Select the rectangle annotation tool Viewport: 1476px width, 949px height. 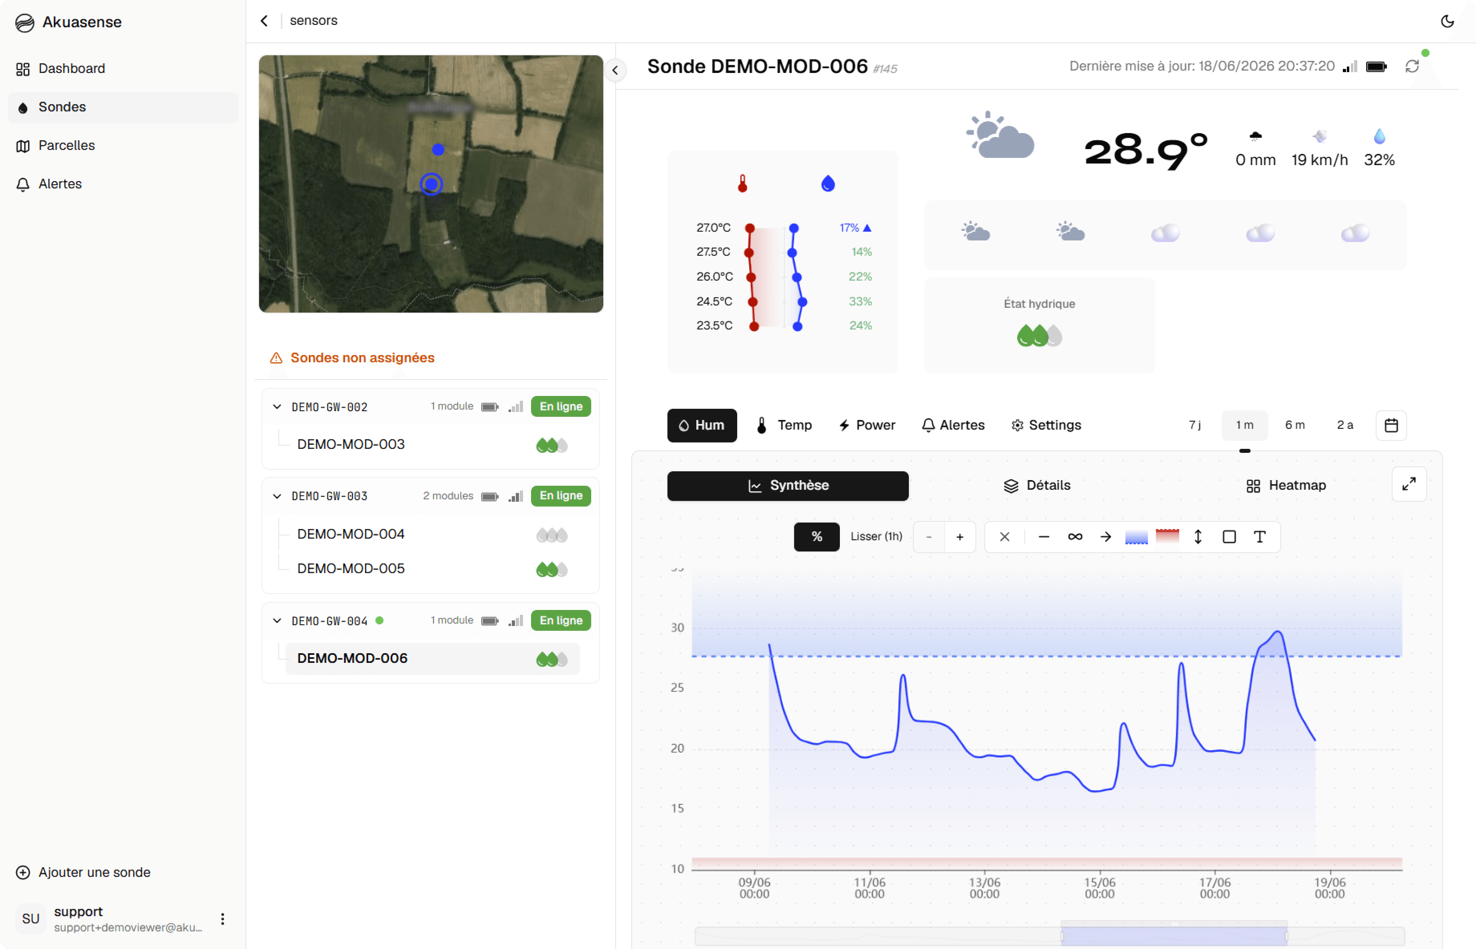point(1229,537)
